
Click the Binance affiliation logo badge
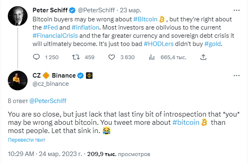(x=89, y=76)
